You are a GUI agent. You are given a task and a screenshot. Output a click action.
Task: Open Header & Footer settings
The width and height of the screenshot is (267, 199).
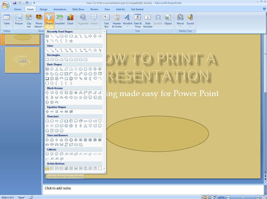point(117,21)
